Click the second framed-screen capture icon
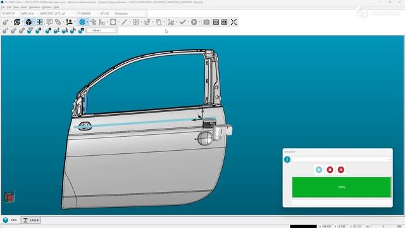Screen dimensions: 405x228 point(224,22)
